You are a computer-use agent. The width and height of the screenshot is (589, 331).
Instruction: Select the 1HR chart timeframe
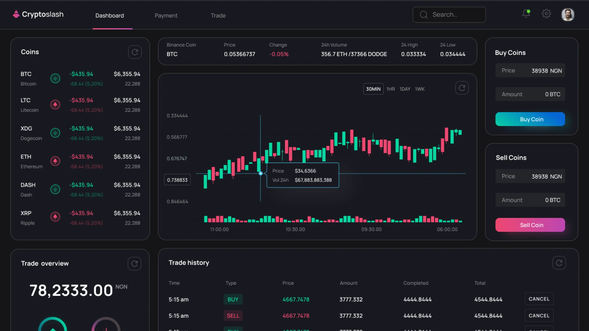pos(391,89)
